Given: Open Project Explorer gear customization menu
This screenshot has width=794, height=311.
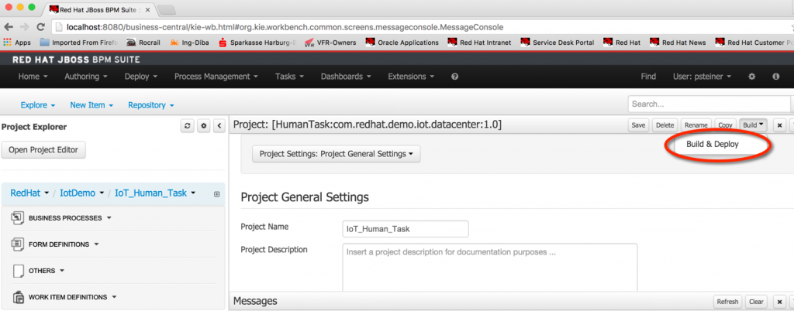Looking at the screenshot, I should (x=204, y=126).
